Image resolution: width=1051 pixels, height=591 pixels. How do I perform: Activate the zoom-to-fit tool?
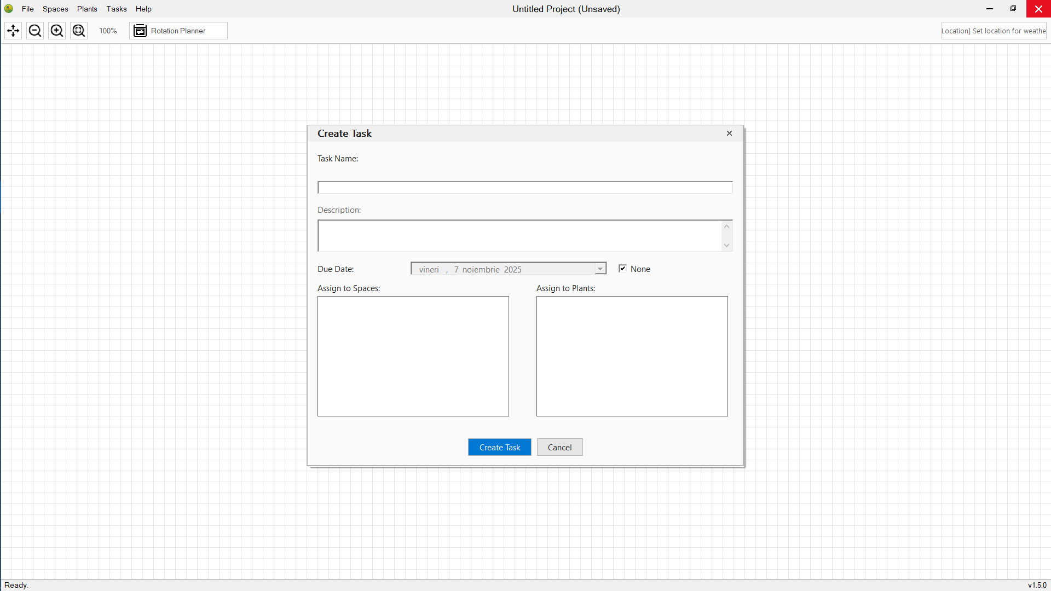click(78, 31)
